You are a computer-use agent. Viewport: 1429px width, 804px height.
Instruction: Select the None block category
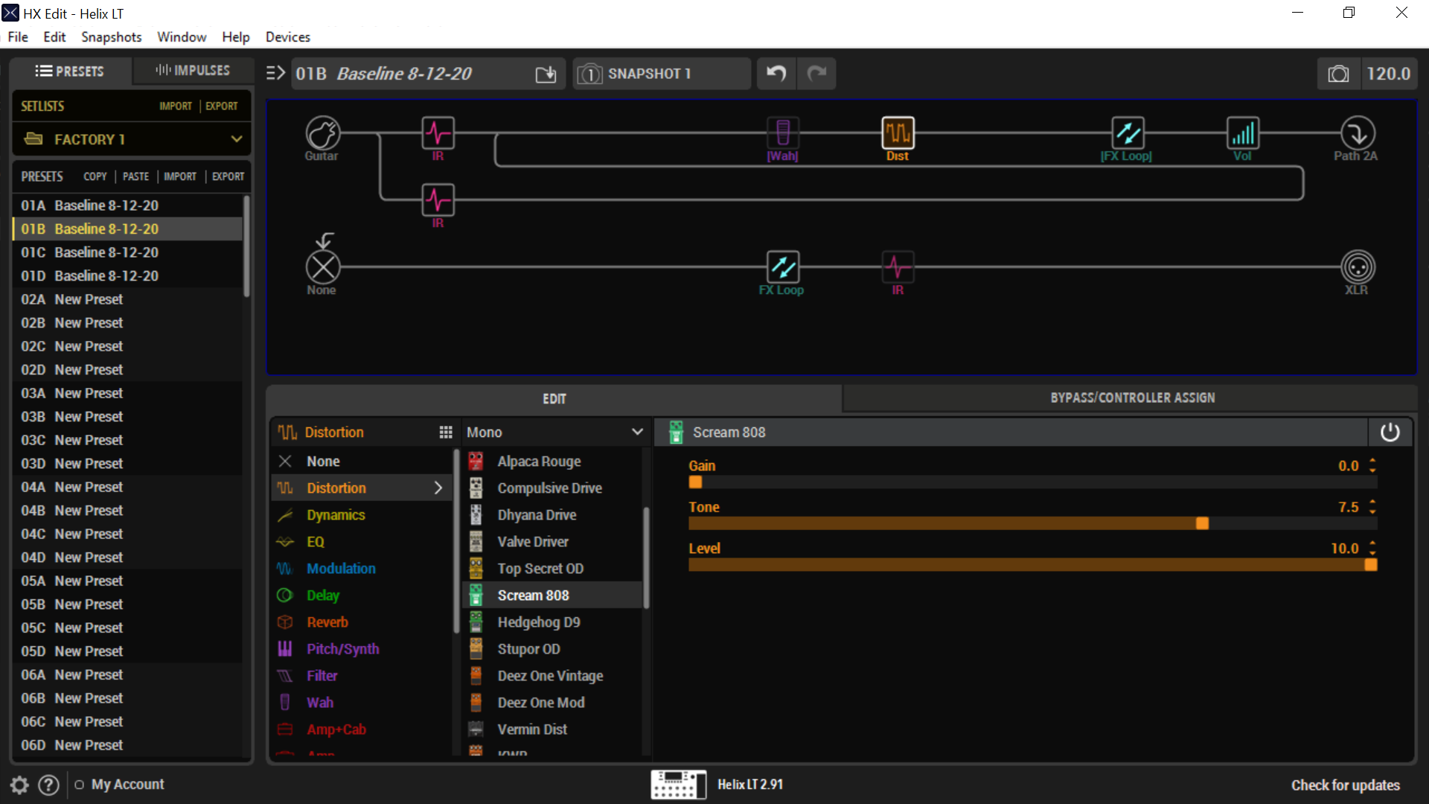[x=362, y=462]
